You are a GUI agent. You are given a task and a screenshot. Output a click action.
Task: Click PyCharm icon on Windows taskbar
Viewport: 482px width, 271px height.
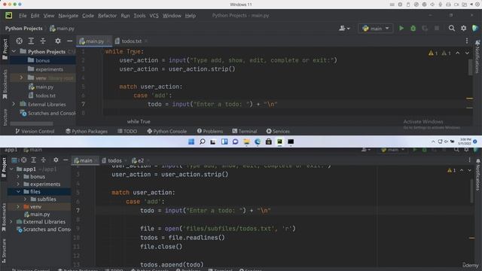(279, 142)
